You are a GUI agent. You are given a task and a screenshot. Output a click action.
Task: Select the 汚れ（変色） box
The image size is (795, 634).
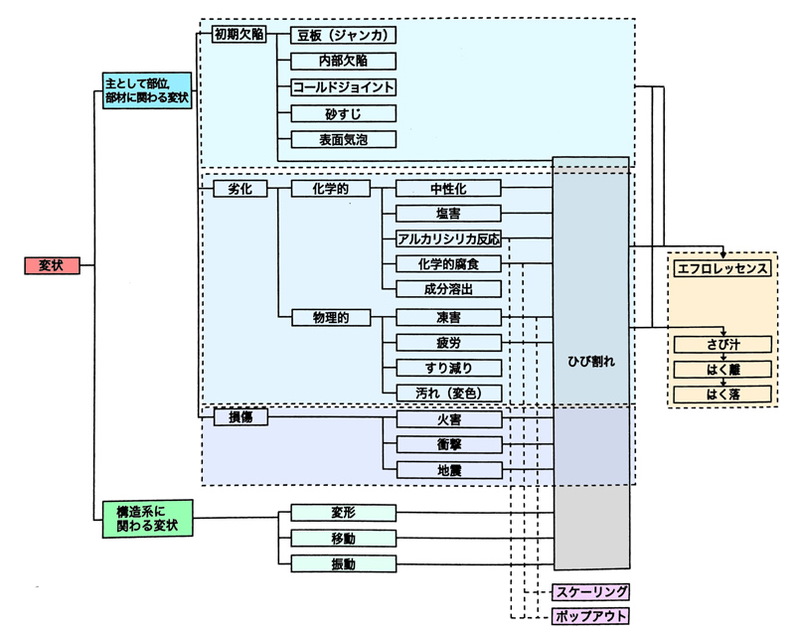tap(448, 393)
